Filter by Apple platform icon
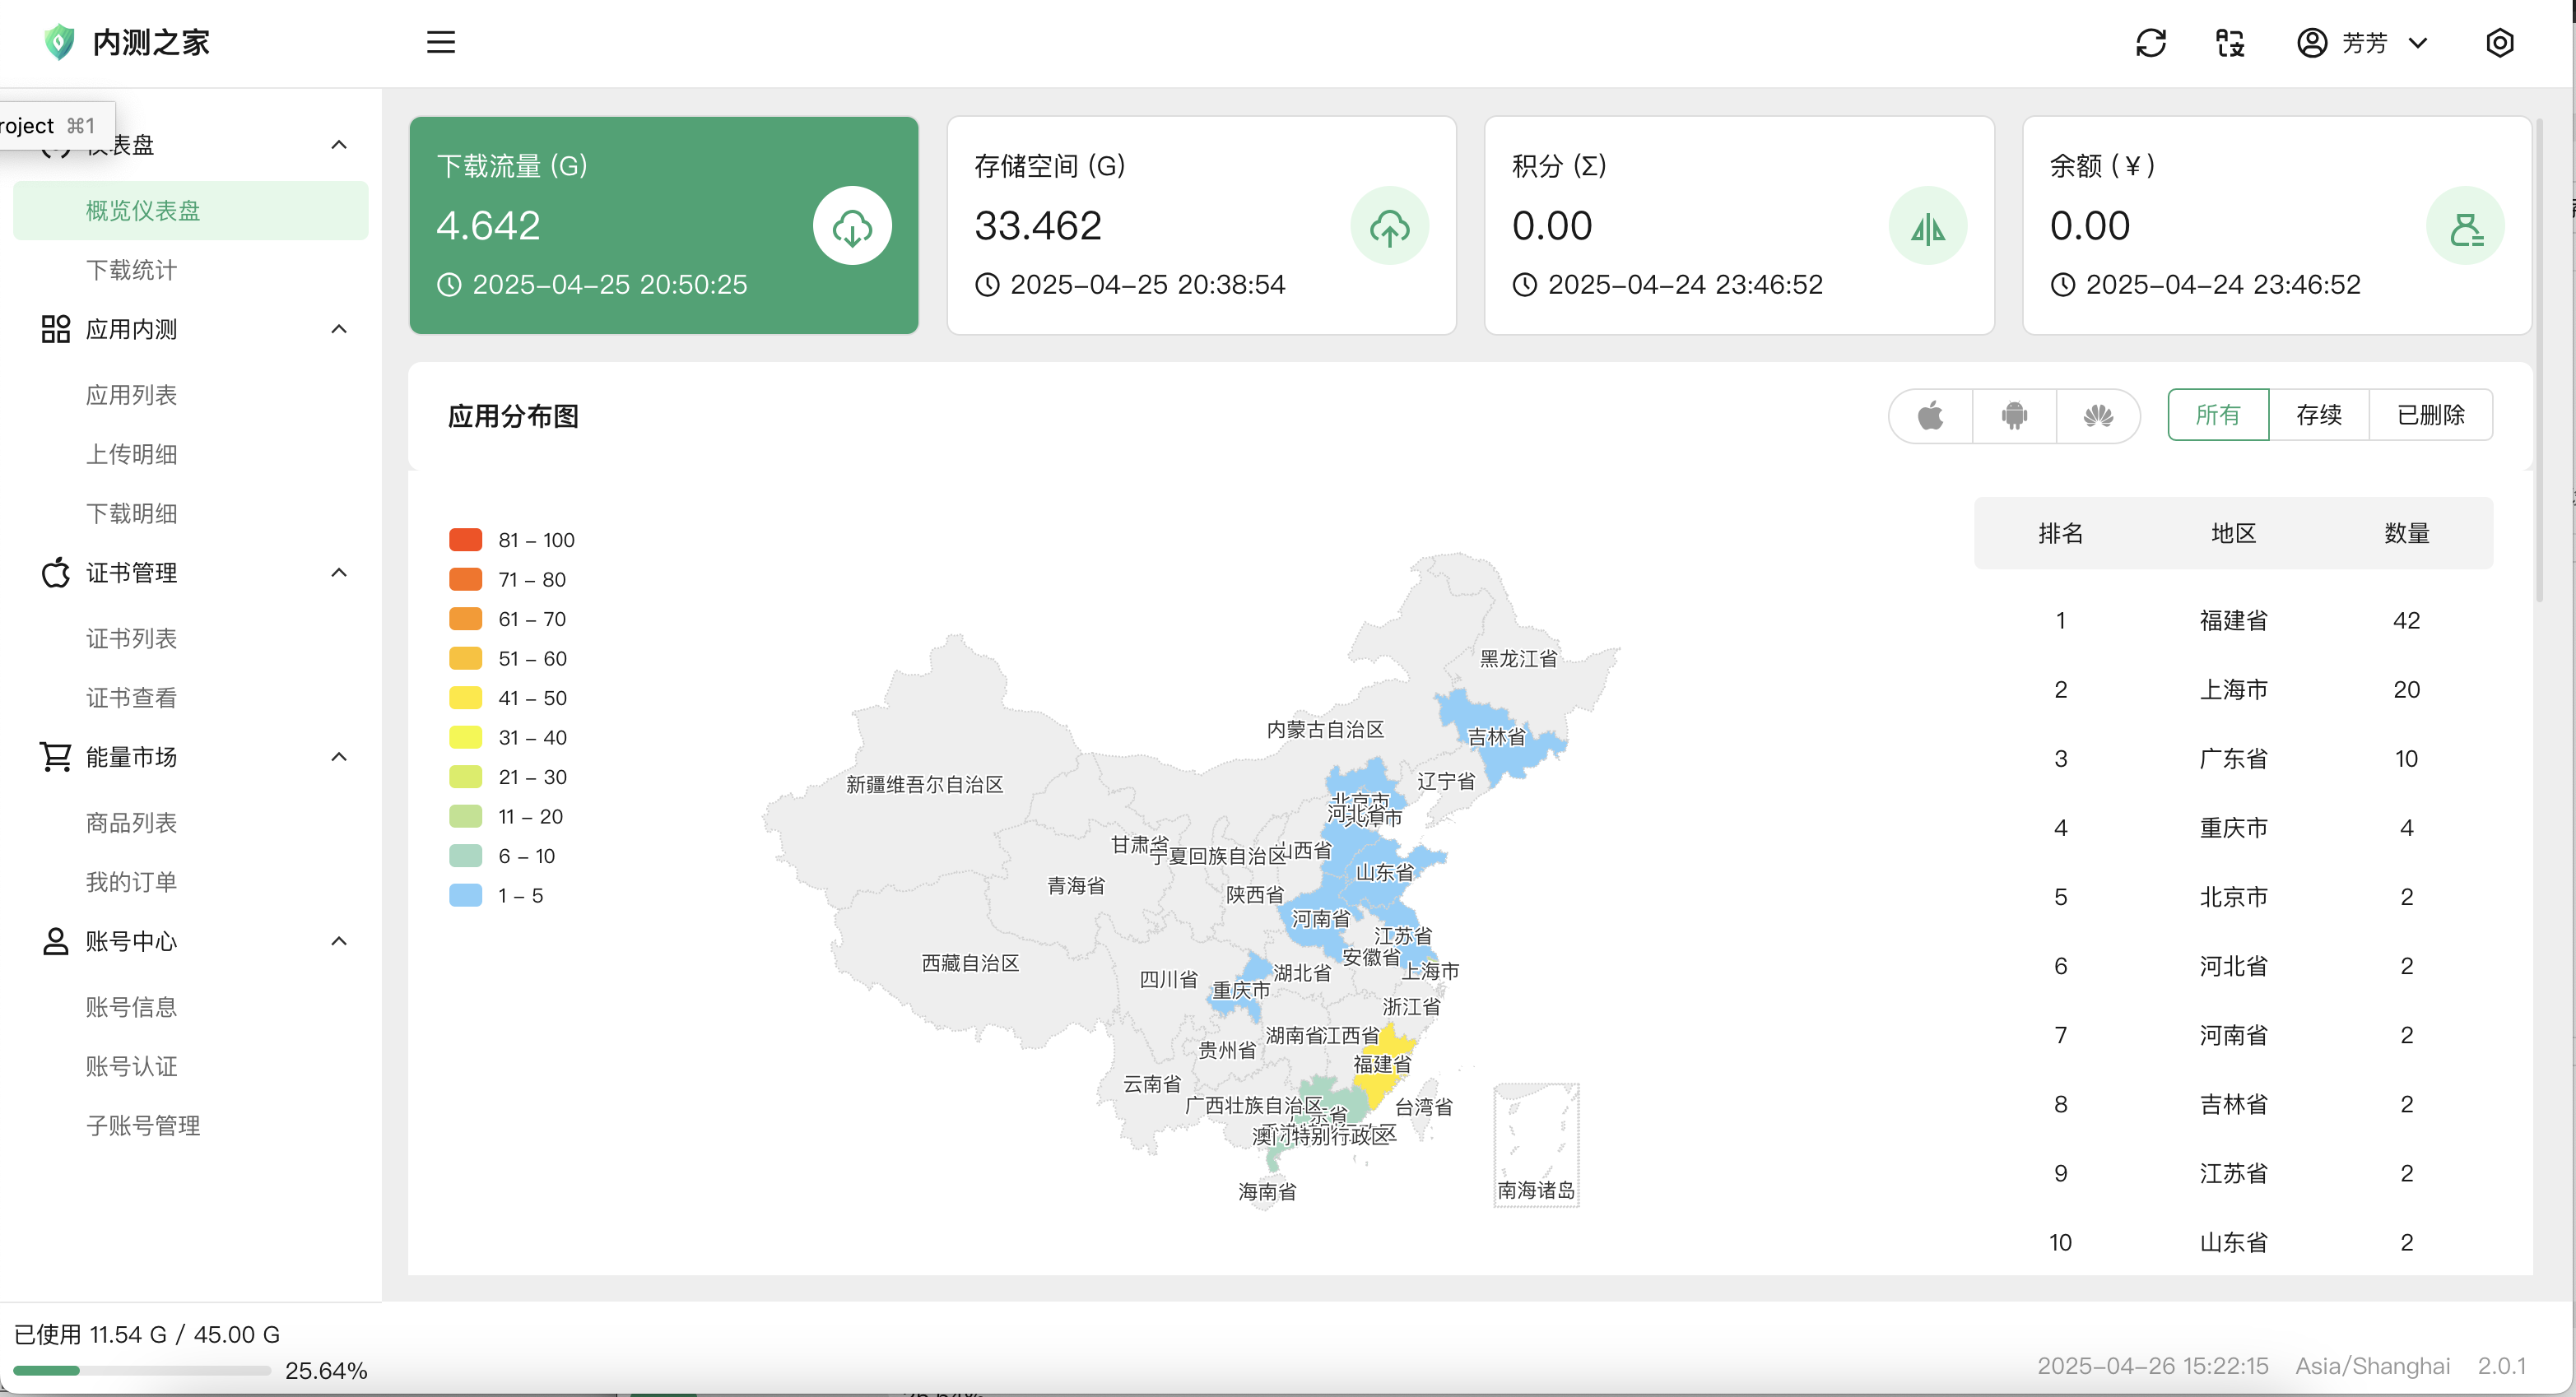 pyautogui.click(x=1930, y=415)
